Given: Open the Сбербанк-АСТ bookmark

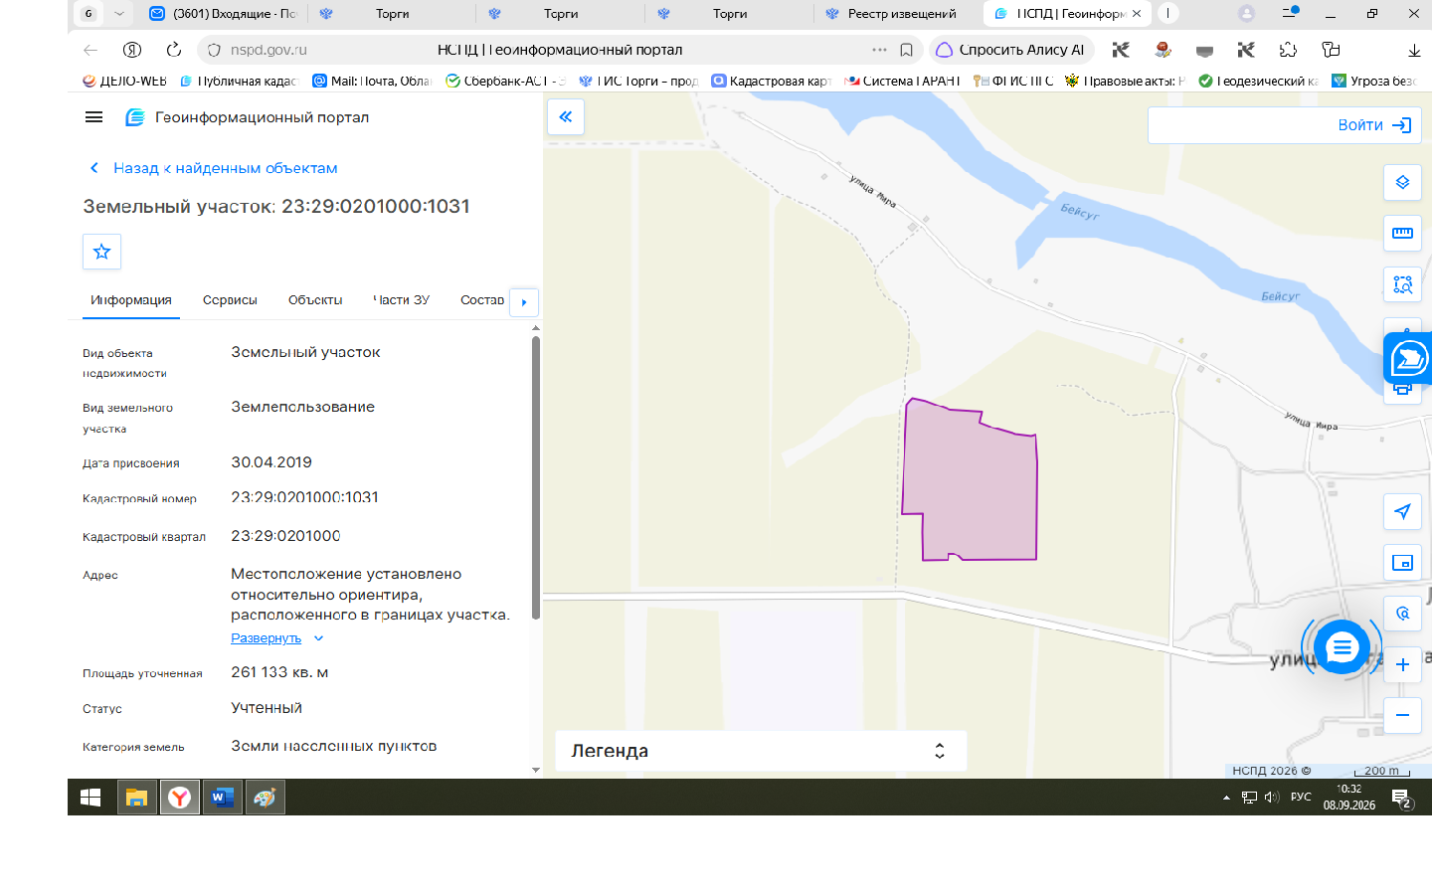Looking at the screenshot, I should pyautogui.click(x=505, y=81).
